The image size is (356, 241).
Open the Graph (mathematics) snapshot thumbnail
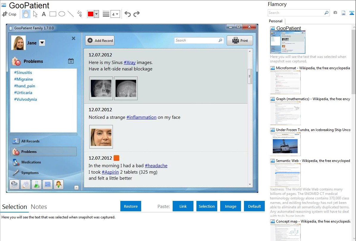285,113
